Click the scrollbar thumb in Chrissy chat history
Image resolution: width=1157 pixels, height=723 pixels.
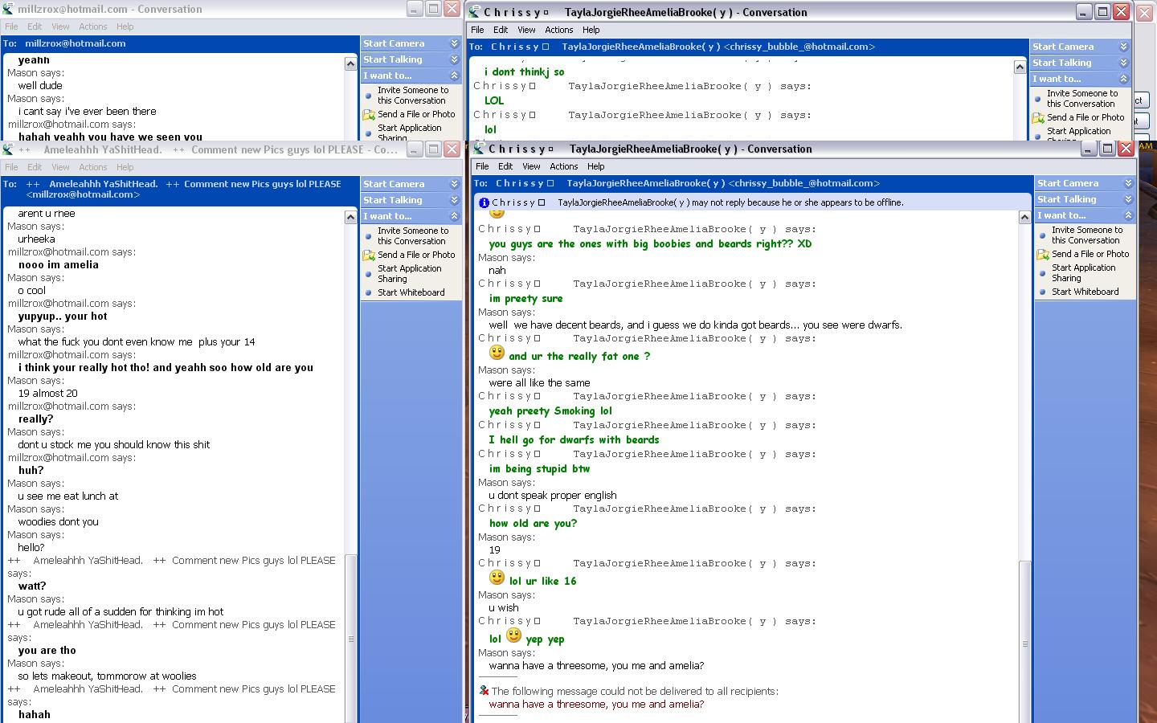click(x=1024, y=643)
